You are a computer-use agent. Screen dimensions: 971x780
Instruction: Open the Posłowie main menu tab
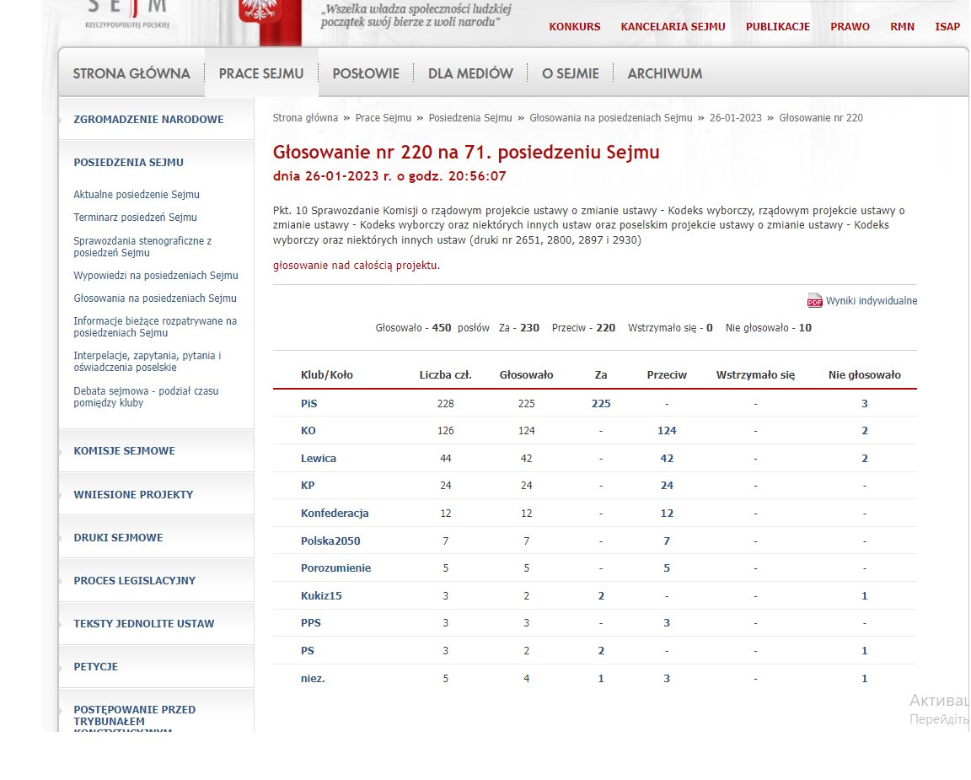(366, 73)
